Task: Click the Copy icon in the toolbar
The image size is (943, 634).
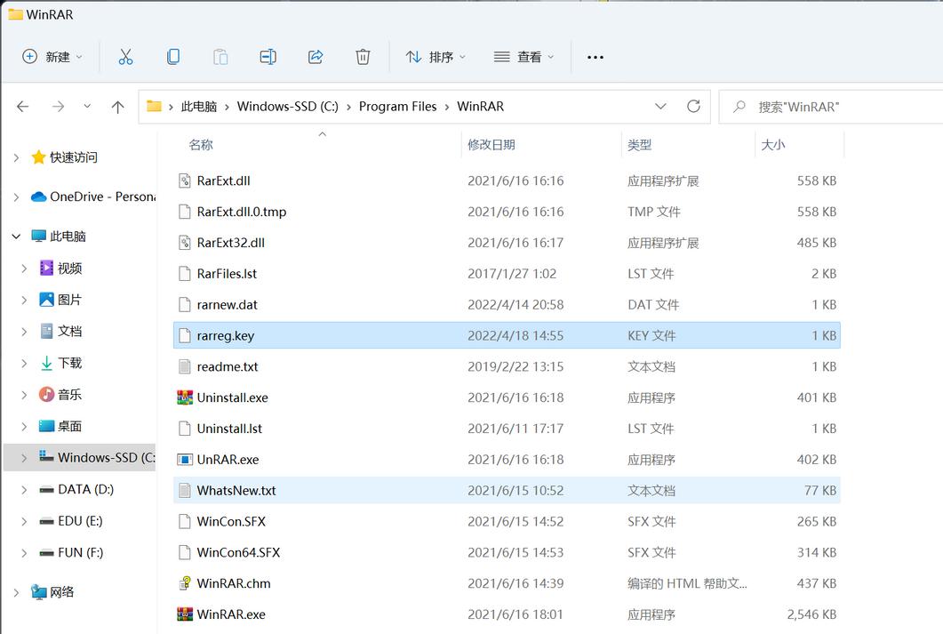Action: pyautogui.click(x=173, y=56)
